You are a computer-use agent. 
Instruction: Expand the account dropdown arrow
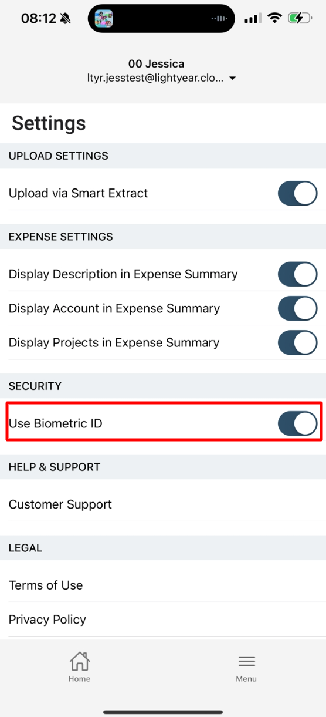tap(232, 78)
